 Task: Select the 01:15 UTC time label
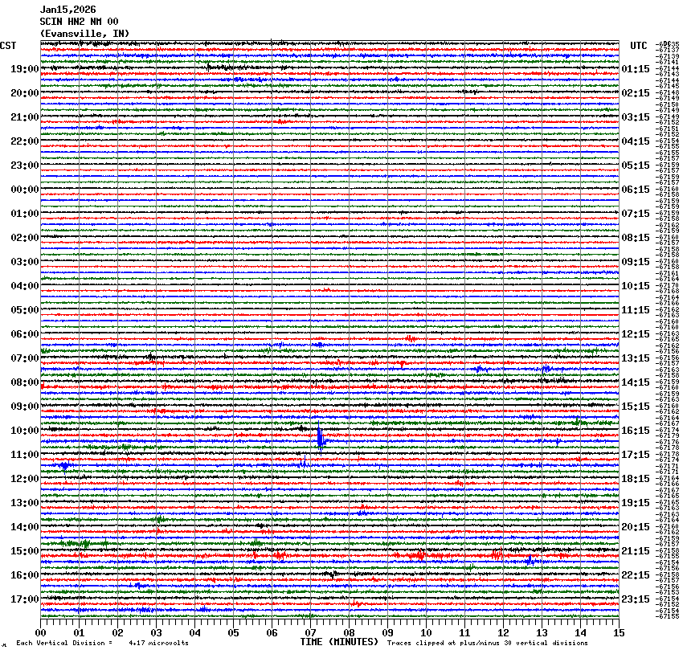pyautogui.click(x=636, y=69)
